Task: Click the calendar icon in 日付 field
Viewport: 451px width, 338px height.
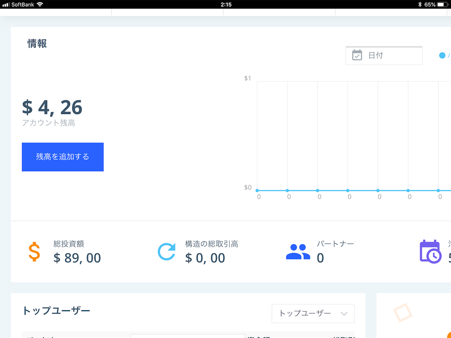Action: click(357, 55)
